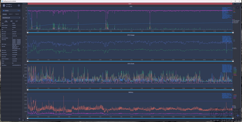Click the location pin icon in top-right toolbar
The height and width of the screenshot is (122, 242).
pos(234,4)
